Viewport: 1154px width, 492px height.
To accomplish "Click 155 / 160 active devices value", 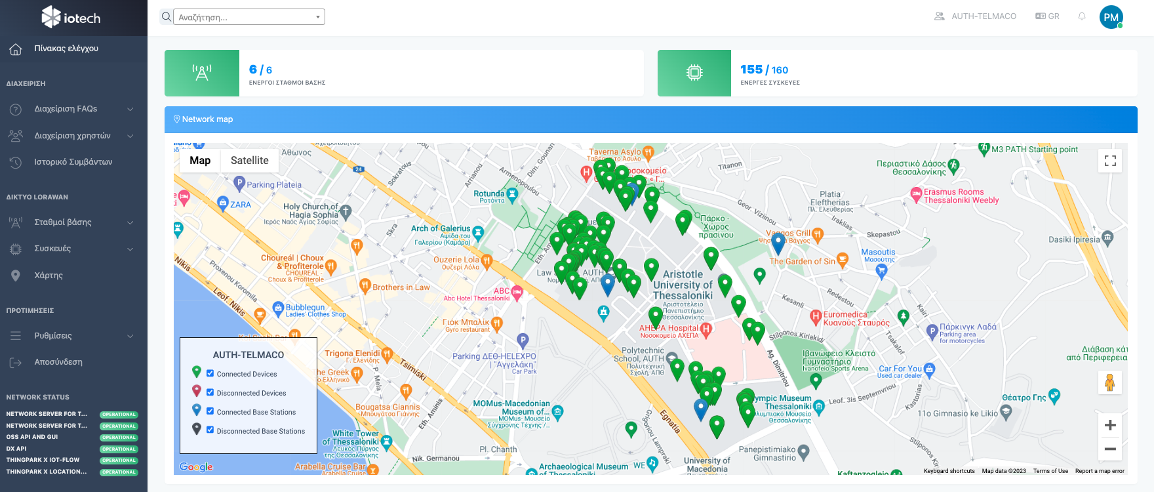I will tap(764, 70).
